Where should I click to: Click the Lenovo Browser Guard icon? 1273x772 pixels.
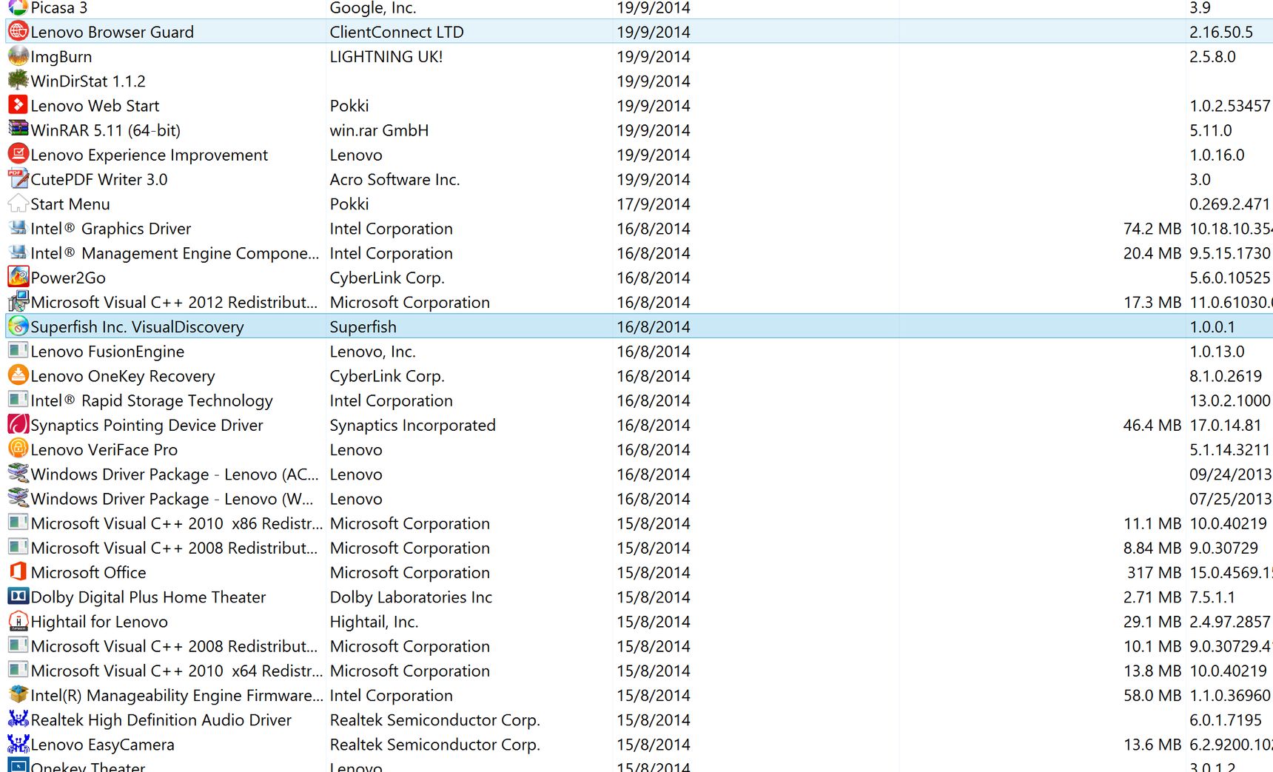tap(18, 32)
